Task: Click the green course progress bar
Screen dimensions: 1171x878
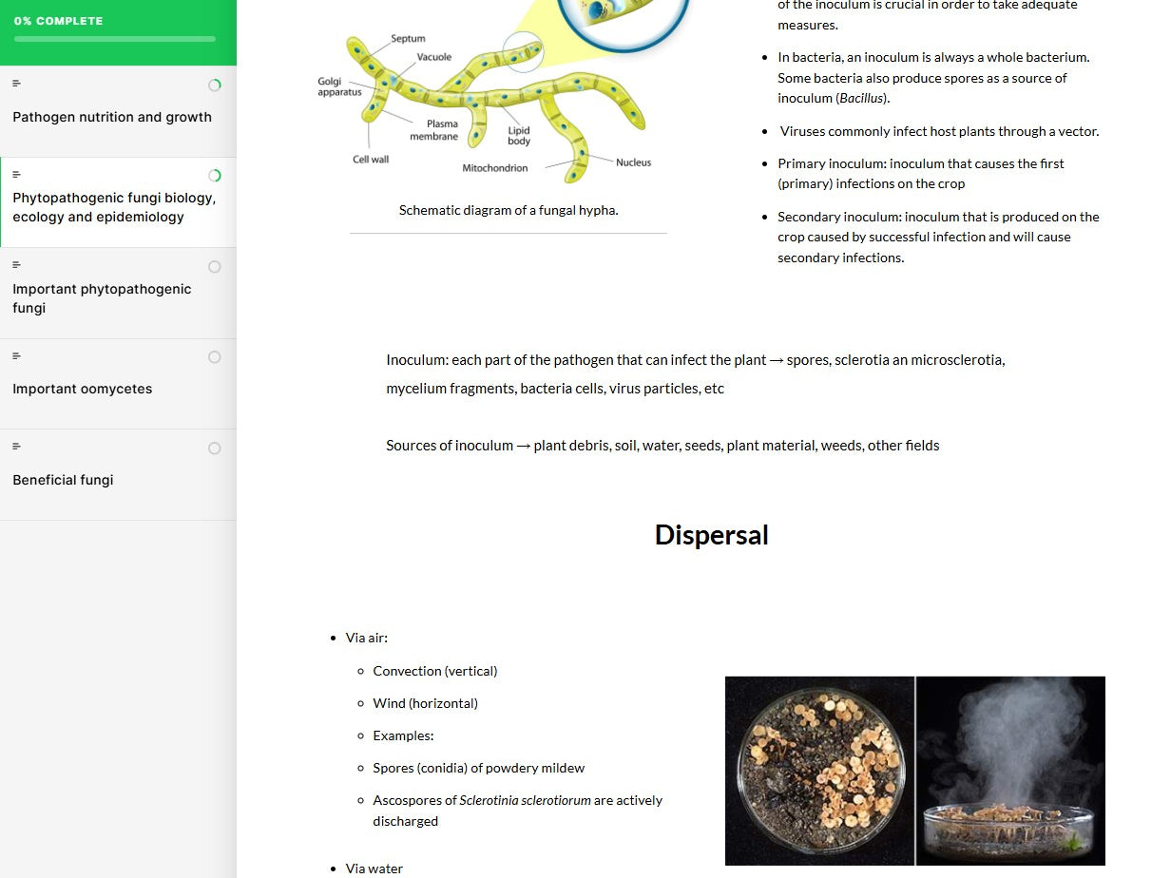Action: (114, 39)
